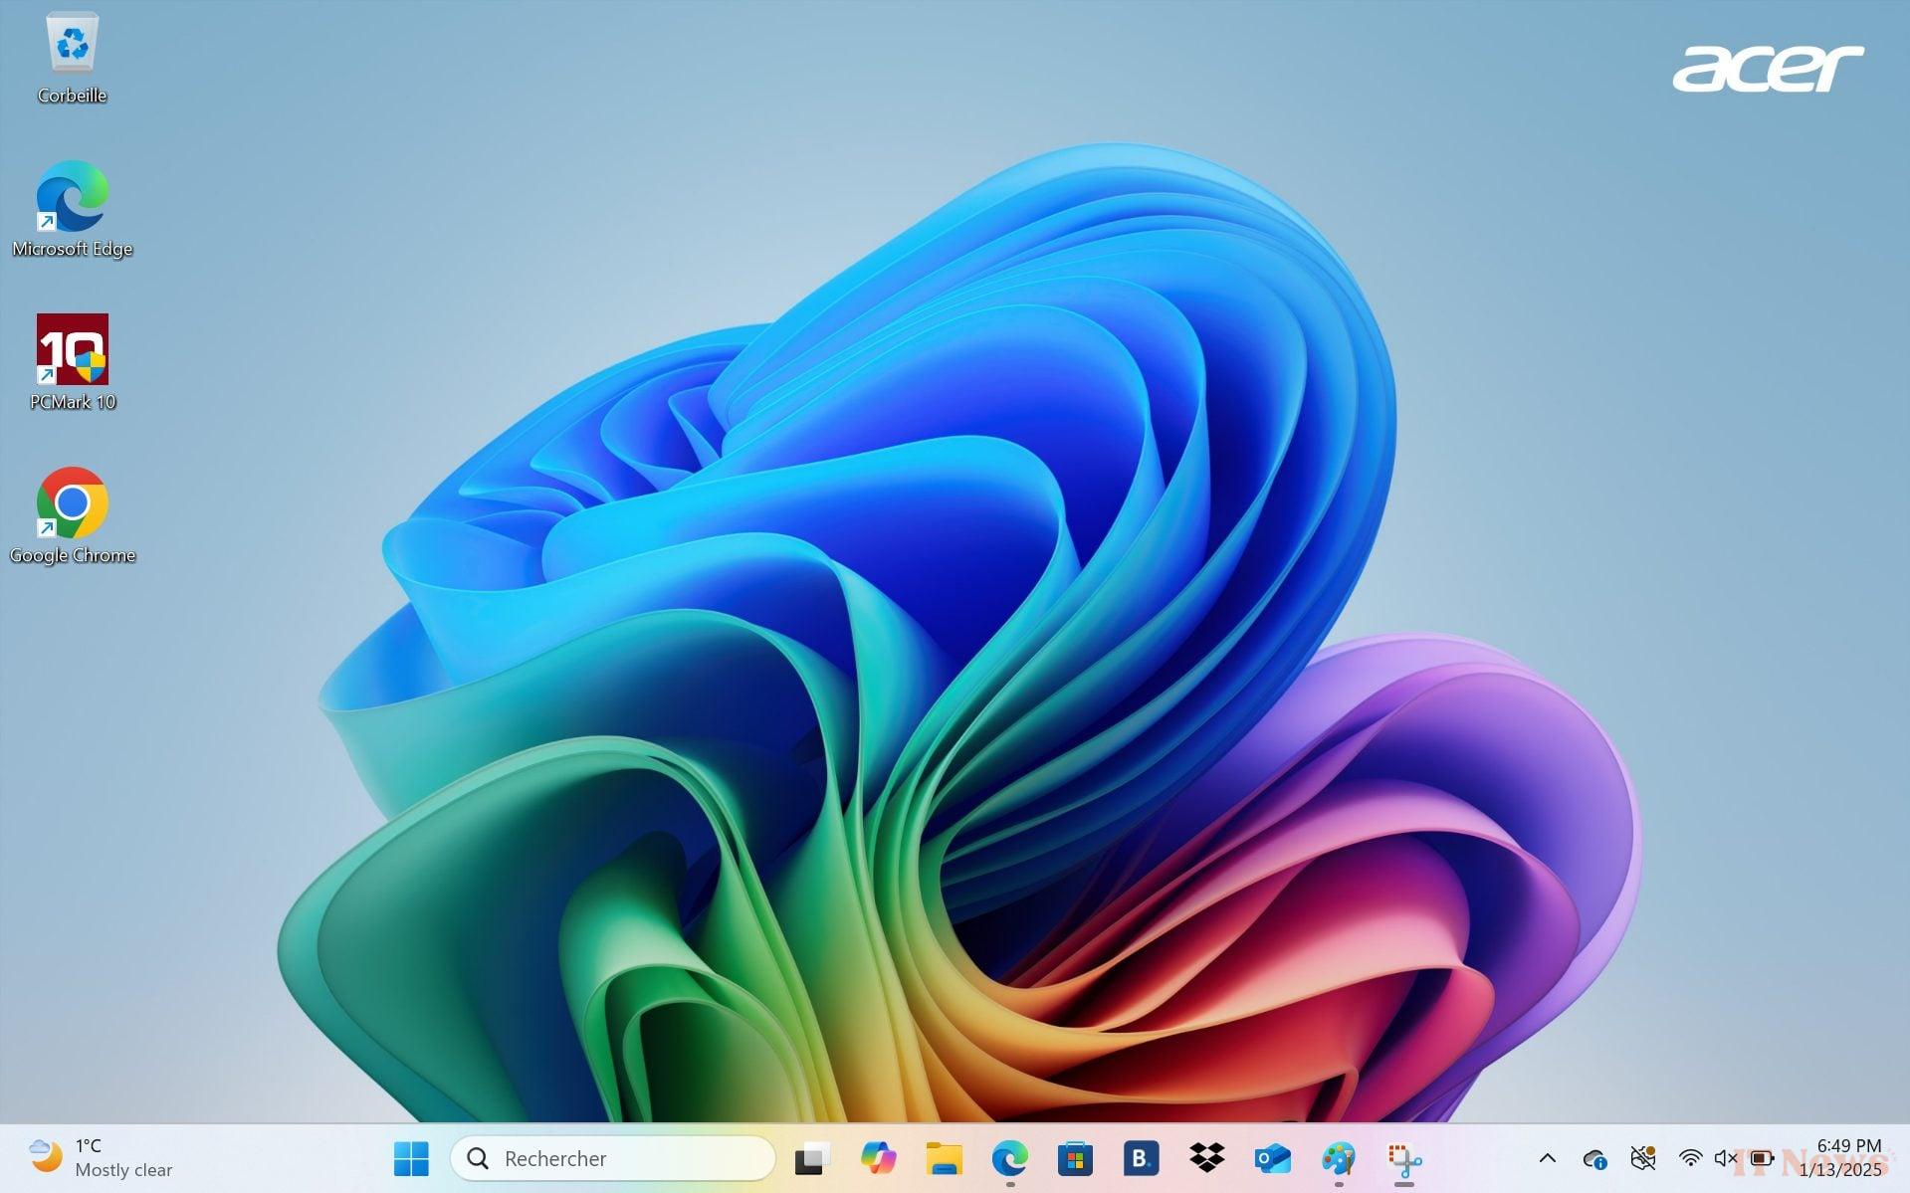
Task: Click the OneDrive cloud tray icon
Action: [1593, 1158]
